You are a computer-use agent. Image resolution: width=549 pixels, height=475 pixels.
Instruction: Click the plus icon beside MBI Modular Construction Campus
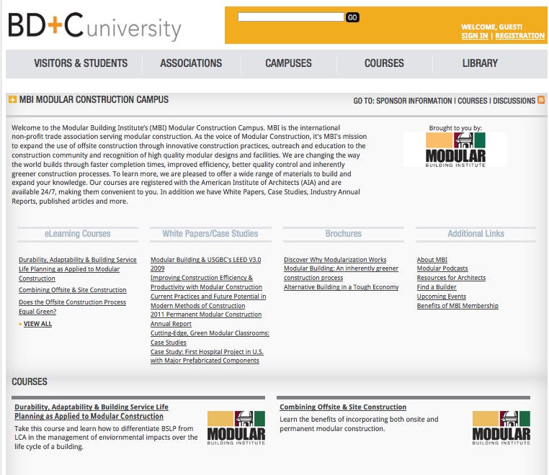(x=12, y=99)
